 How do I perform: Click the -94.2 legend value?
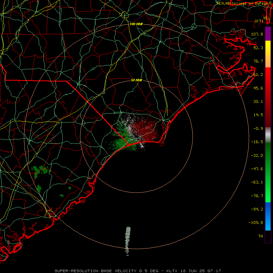257,209
